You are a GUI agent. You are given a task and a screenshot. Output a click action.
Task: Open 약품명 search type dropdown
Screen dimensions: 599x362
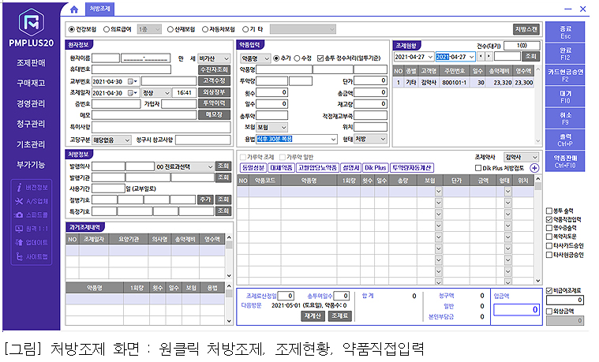pyautogui.click(x=255, y=58)
